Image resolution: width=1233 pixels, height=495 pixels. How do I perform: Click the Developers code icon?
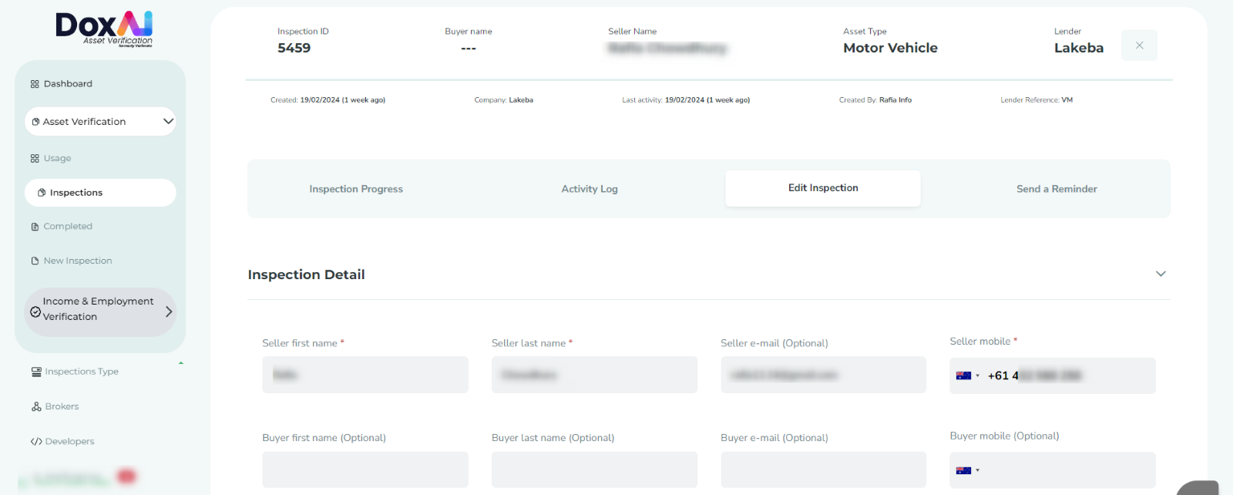click(36, 442)
